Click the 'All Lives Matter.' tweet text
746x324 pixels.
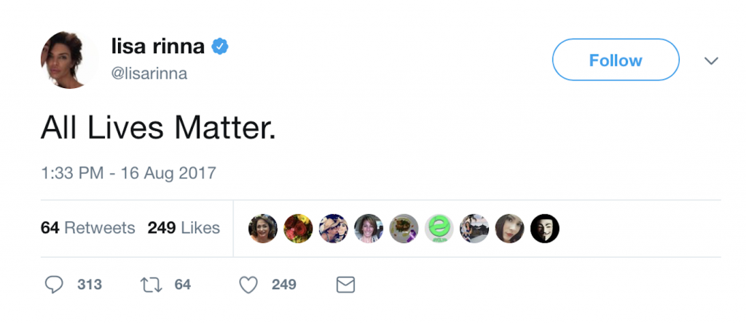(158, 127)
